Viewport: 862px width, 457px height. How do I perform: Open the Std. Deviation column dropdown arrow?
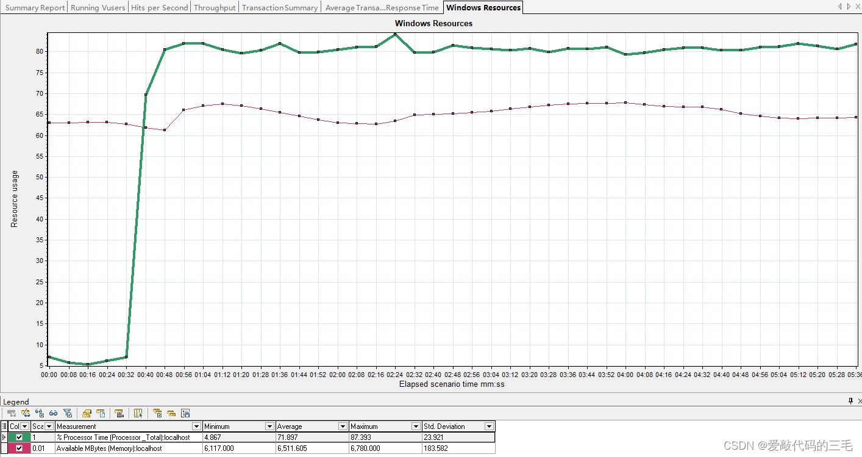coord(489,426)
